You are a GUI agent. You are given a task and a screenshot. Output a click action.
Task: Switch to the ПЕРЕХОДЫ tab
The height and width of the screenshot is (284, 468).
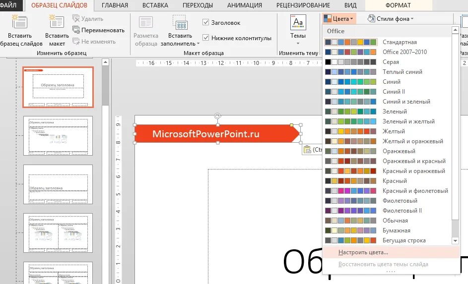pyautogui.click(x=198, y=5)
